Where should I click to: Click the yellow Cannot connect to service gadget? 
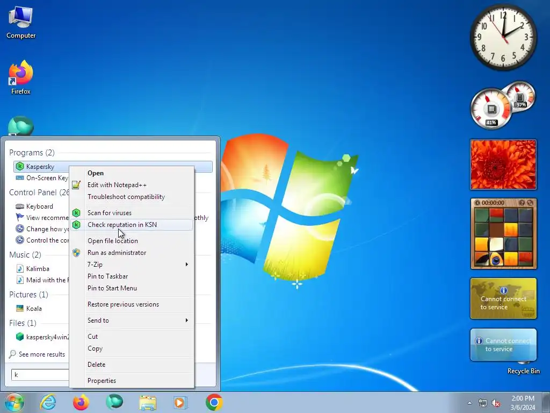(503, 298)
